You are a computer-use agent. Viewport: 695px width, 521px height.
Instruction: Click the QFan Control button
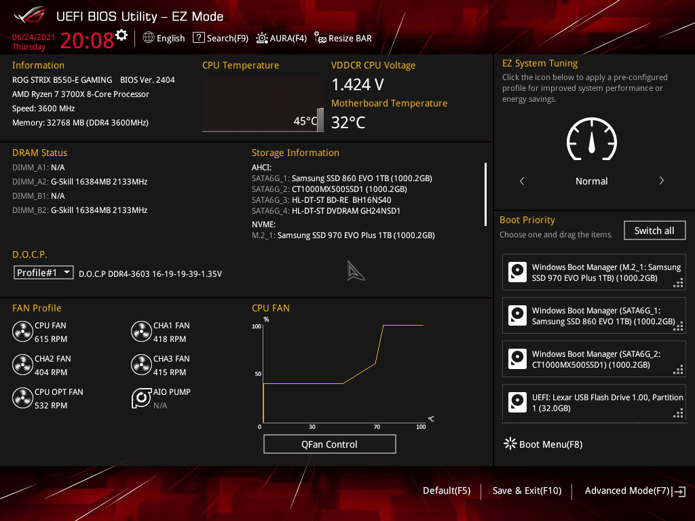[x=329, y=444]
